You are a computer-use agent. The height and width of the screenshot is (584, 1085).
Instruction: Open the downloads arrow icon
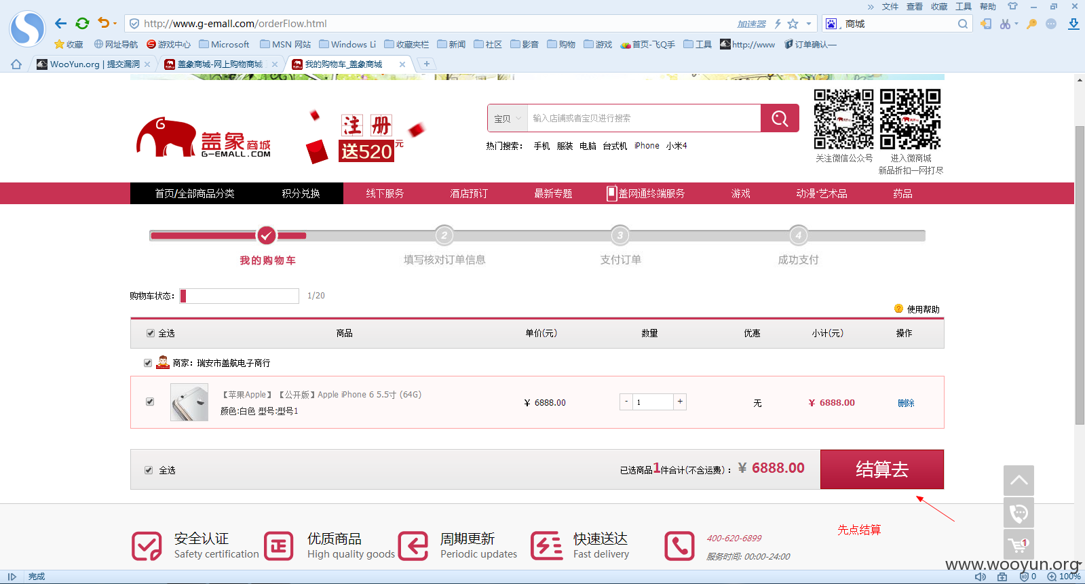click(1073, 24)
